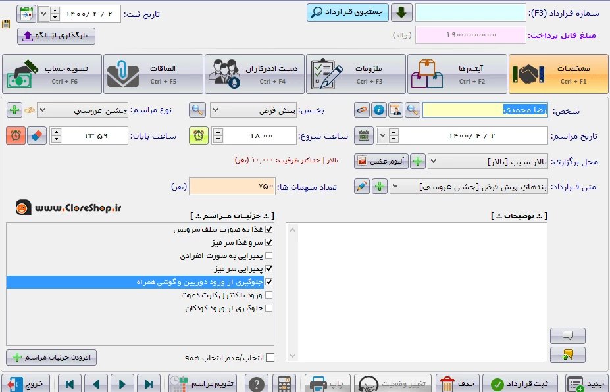Switch to مشخصات tab
This screenshot has width=610, height=392.
[x=558, y=74]
